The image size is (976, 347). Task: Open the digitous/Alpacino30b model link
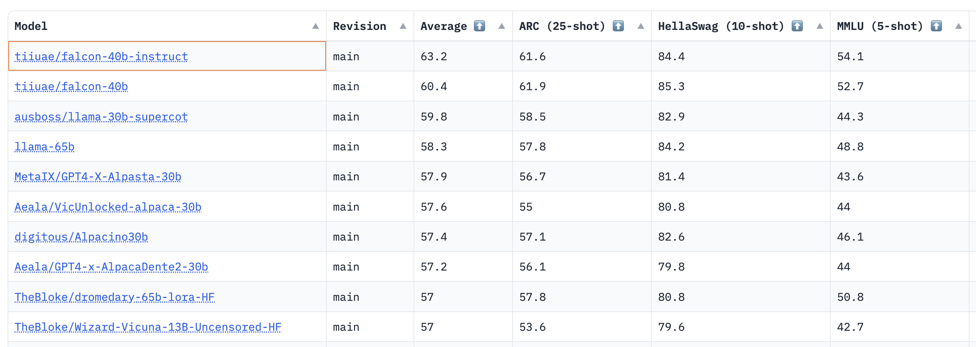click(x=81, y=237)
